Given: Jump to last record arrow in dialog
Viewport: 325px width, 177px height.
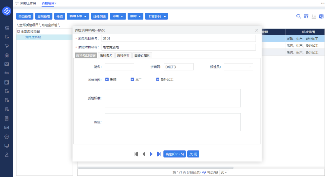Looking at the screenshot, I should pos(159,154).
